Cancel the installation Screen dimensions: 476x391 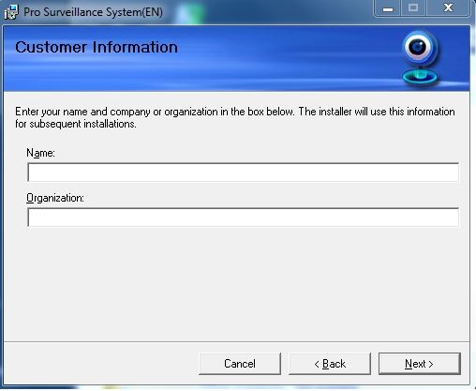coord(240,364)
